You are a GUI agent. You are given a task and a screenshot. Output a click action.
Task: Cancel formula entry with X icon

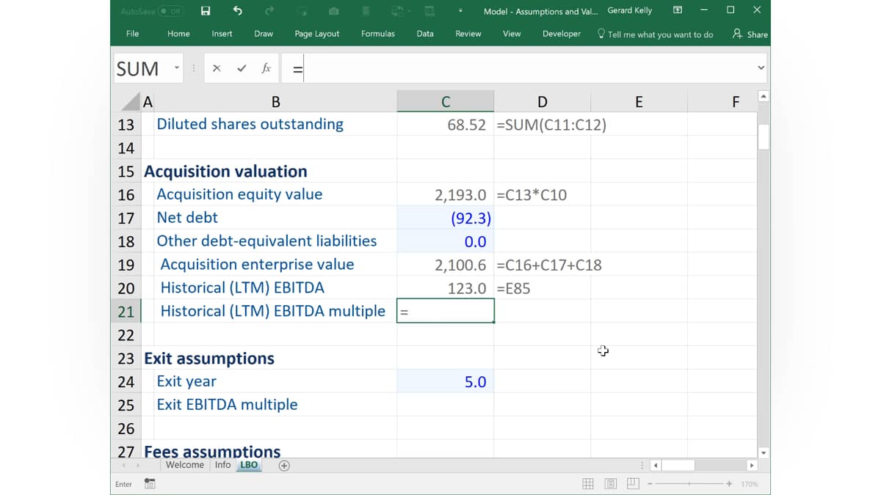[217, 68]
